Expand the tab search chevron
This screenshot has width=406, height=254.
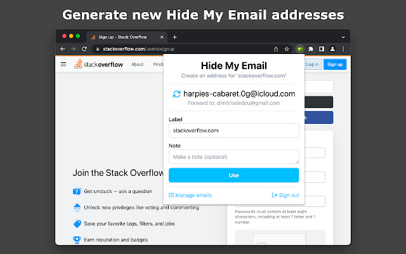(343, 37)
